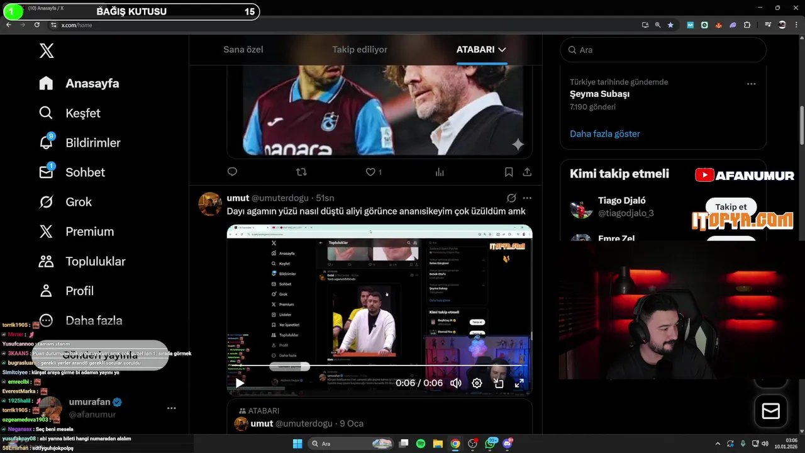
Task: Click Grok icon on umut's post
Action: point(511,198)
